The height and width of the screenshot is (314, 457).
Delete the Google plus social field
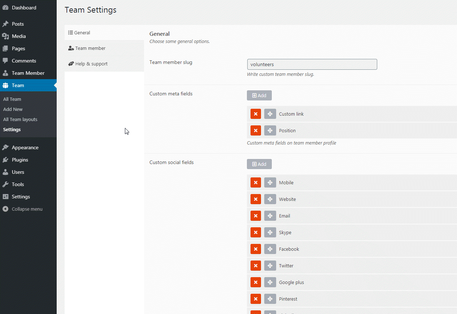256,282
